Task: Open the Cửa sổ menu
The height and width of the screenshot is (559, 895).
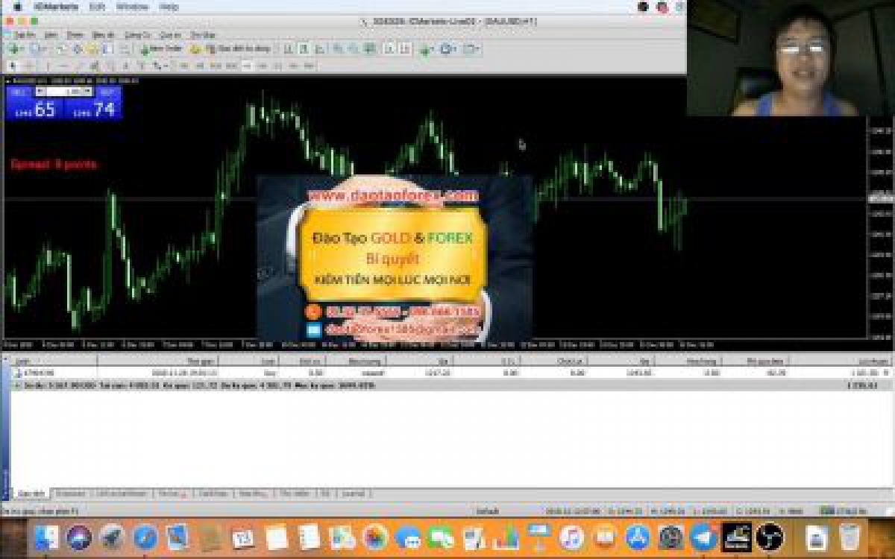Action: click(171, 34)
